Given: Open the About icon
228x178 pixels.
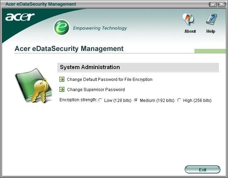Looking at the screenshot, I should click(x=188, y=20).
